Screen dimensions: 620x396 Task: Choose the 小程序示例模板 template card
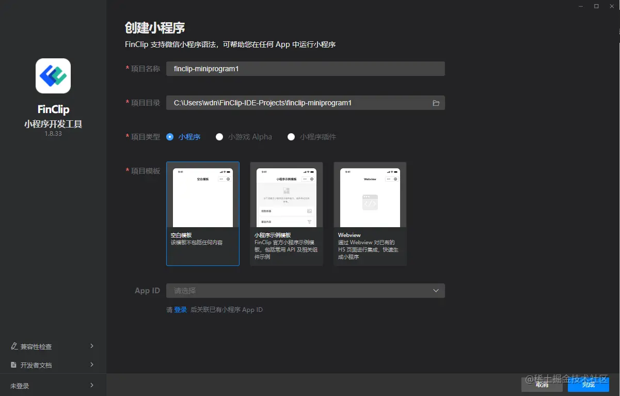[x=287, y=214]
